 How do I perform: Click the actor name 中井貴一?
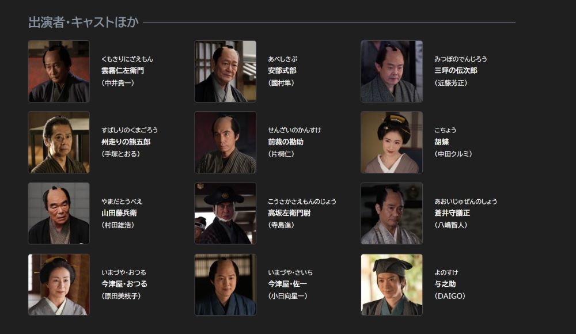(118, 83)
